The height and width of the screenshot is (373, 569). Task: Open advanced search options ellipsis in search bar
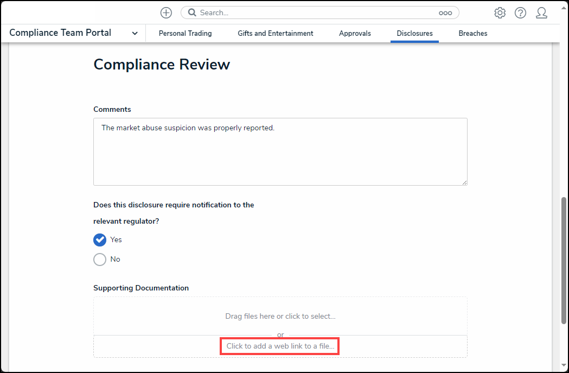click(445, 12)
